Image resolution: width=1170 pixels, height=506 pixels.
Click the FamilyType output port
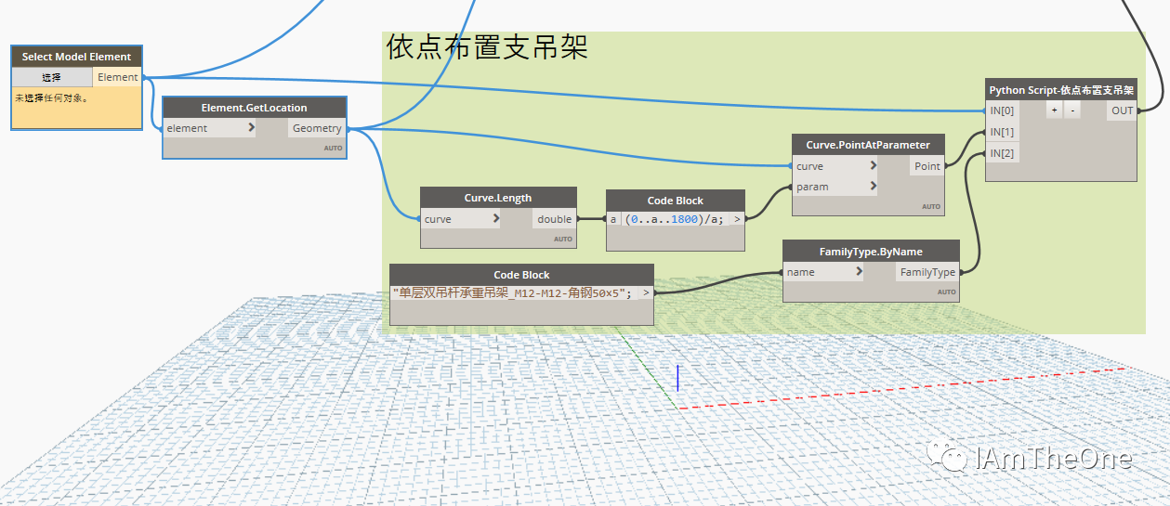(927, 272)
